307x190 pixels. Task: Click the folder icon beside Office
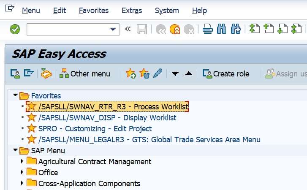pos(32,171)
